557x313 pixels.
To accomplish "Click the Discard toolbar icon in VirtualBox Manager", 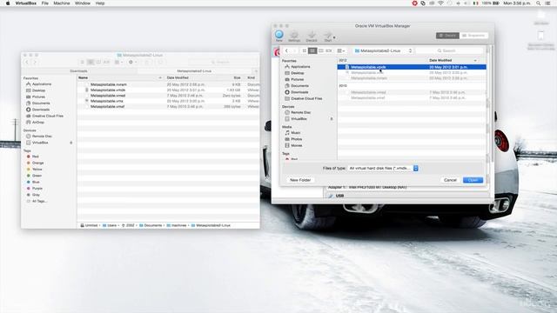I will coord(312,35).
